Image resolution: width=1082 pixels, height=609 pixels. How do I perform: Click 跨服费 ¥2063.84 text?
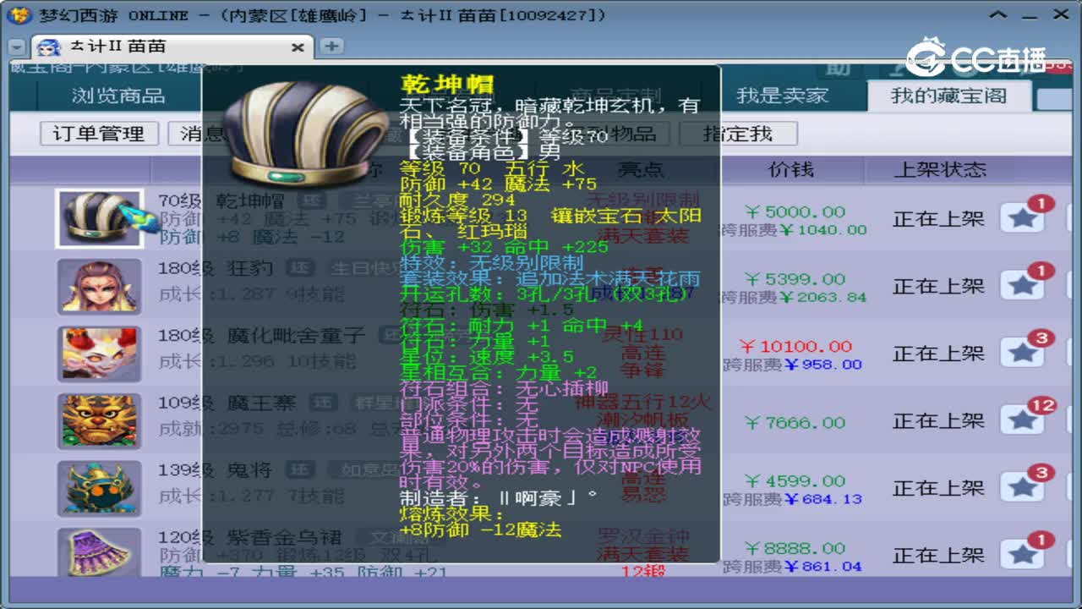tap(793, 297)
